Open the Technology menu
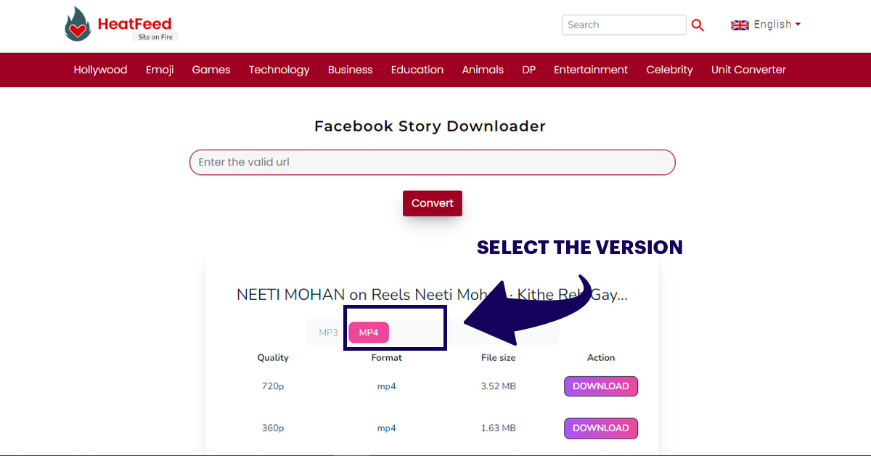 click(279, 70)
